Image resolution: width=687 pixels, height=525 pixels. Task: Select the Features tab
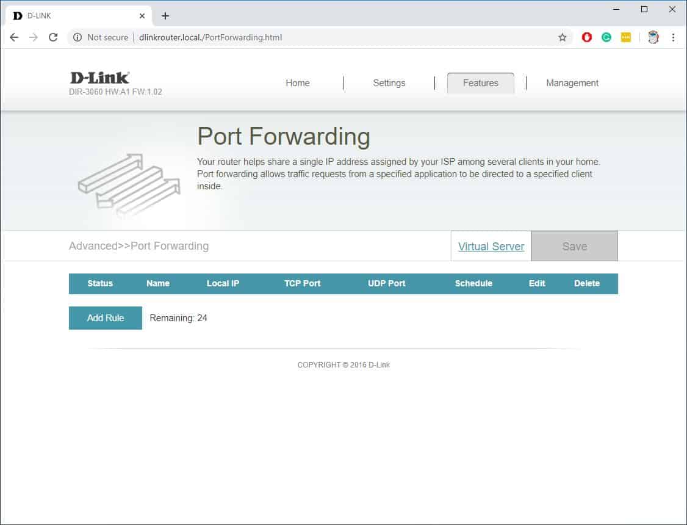tap(481, 83)
